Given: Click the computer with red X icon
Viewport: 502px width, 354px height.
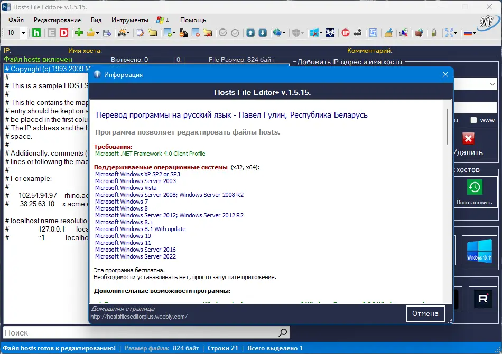Looking at the screenshot, I should [x=404, y=33].
